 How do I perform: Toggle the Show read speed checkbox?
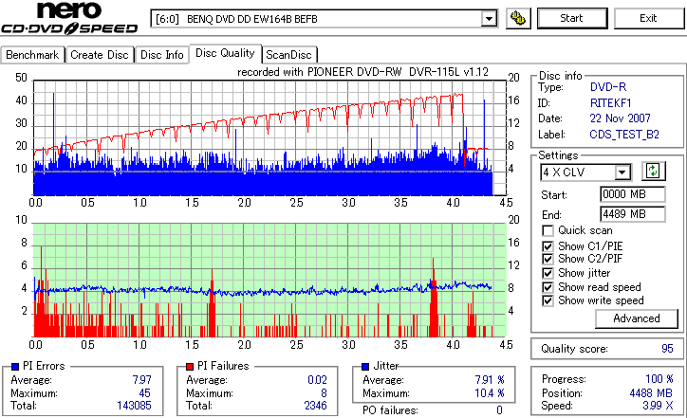[x=548, y=287]
